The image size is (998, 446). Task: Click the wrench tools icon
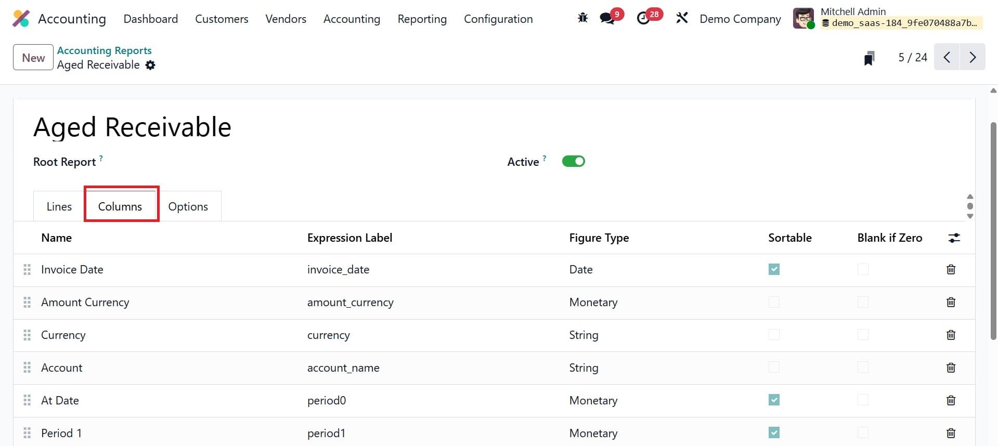tap(682, 18)
